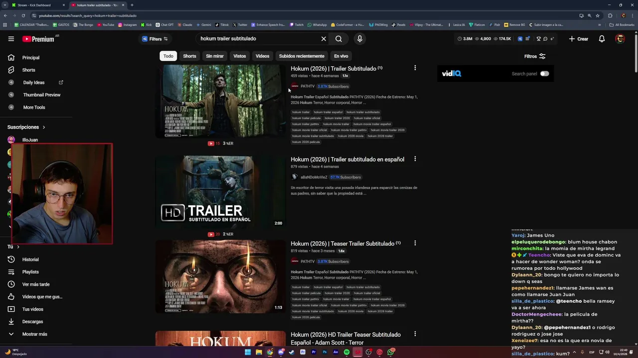Image resolution: width=638 pixels, height=358 pixels.
Task: Clear the search box with the X icon
Action: 323,39
